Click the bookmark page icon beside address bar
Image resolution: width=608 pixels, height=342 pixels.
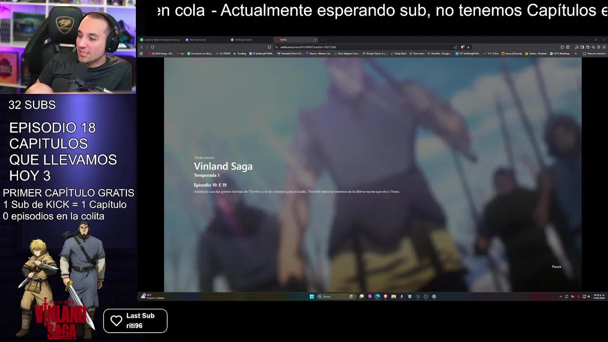[269, 47]
